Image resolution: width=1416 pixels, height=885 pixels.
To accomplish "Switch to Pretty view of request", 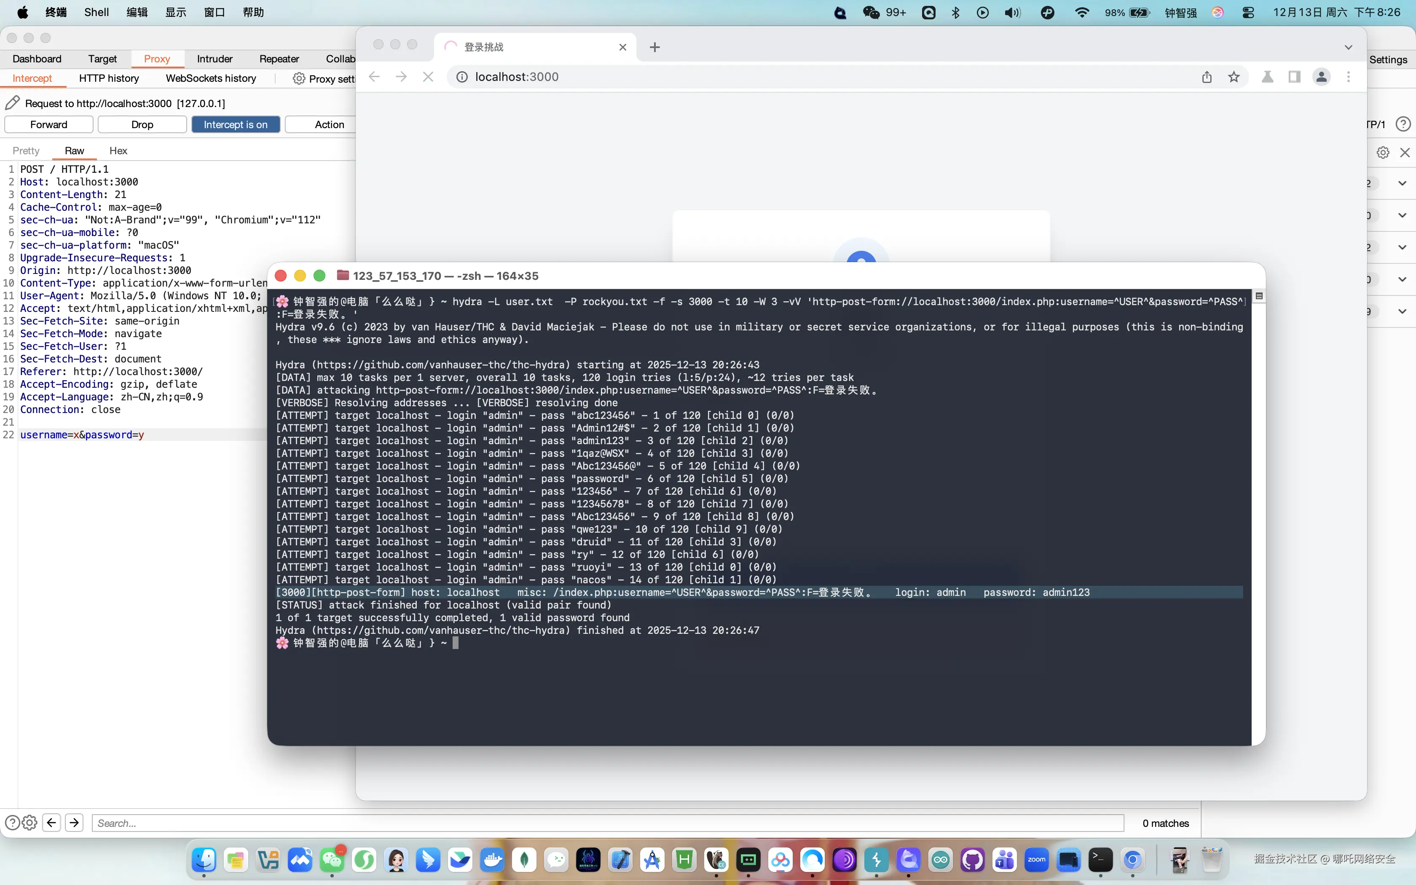I will [x=26, y=150].
